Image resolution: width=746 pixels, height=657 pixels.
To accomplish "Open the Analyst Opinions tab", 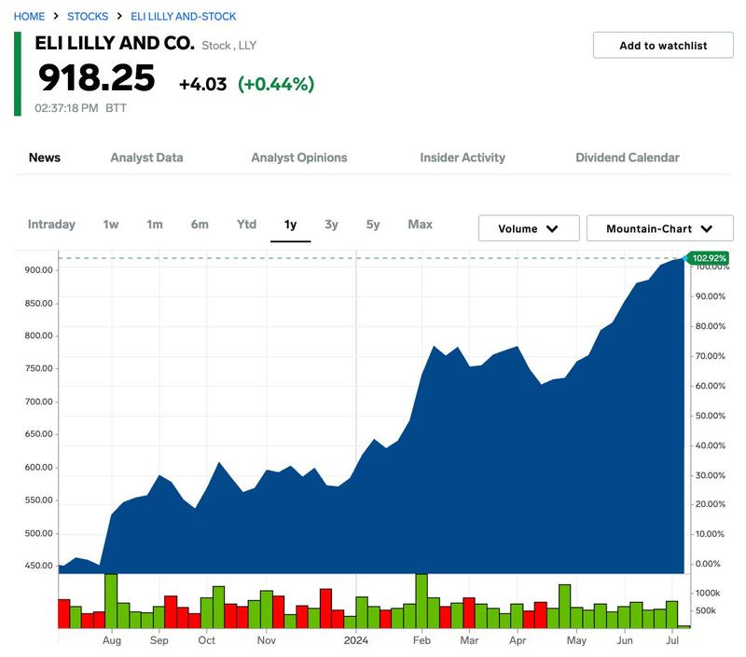I will (299, 157).
